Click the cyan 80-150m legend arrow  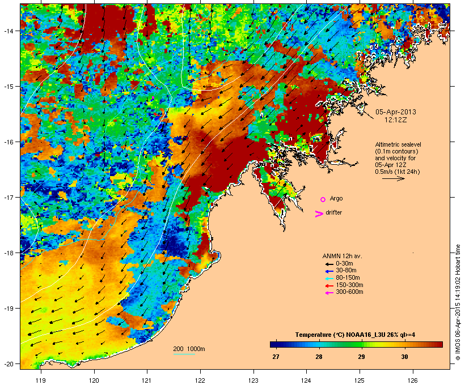click(x=329, y=279)
